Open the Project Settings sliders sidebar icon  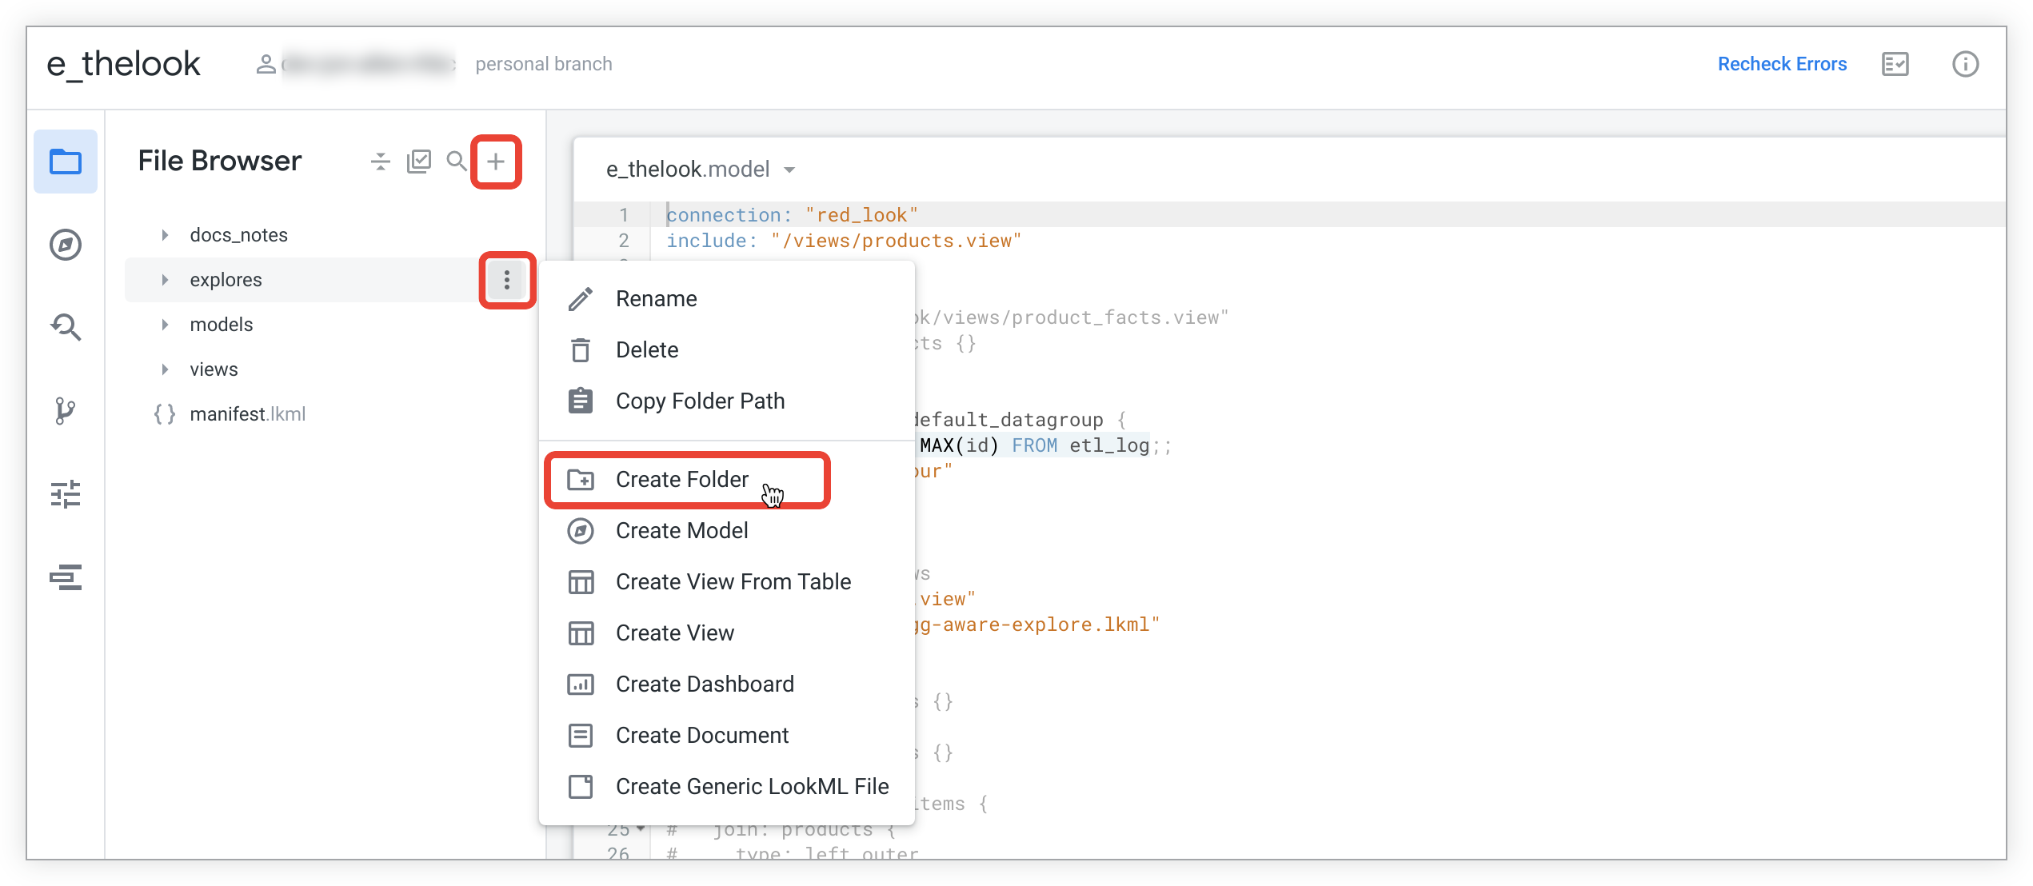point(66,494)
